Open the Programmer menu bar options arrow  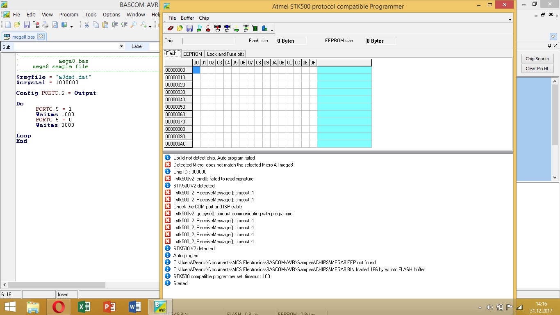(510, 20)
